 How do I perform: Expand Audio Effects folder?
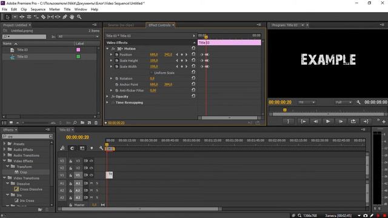tap(4, 150)
